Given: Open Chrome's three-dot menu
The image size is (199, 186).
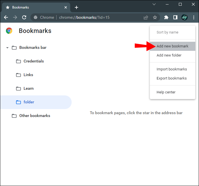Looking at the screenshot, I should (194, 17).
